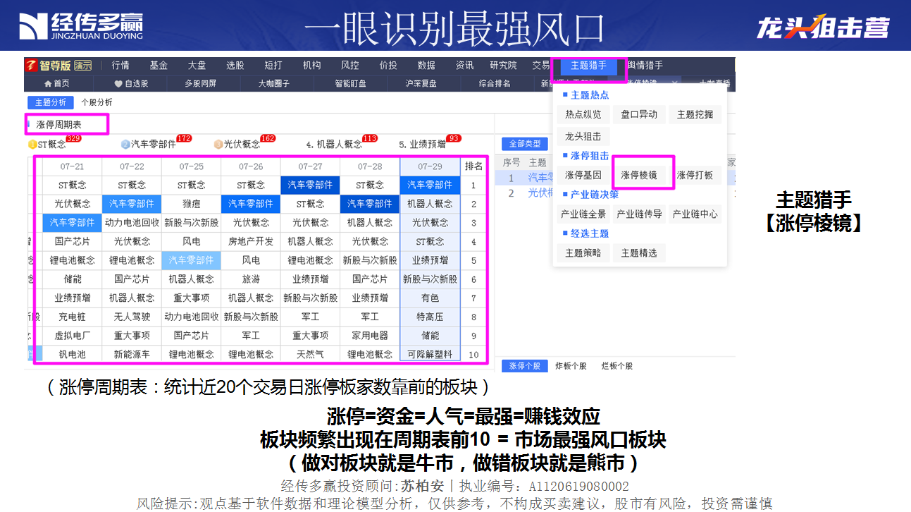Click 特高压 cell in 07-29 column

(430, 317)
